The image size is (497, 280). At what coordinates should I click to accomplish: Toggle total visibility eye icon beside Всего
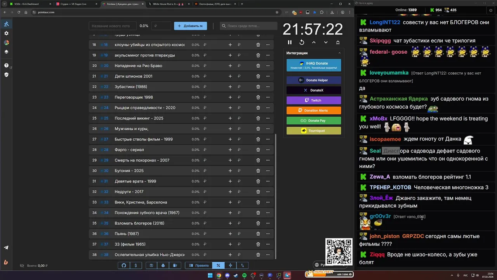(x=22, y=266)
